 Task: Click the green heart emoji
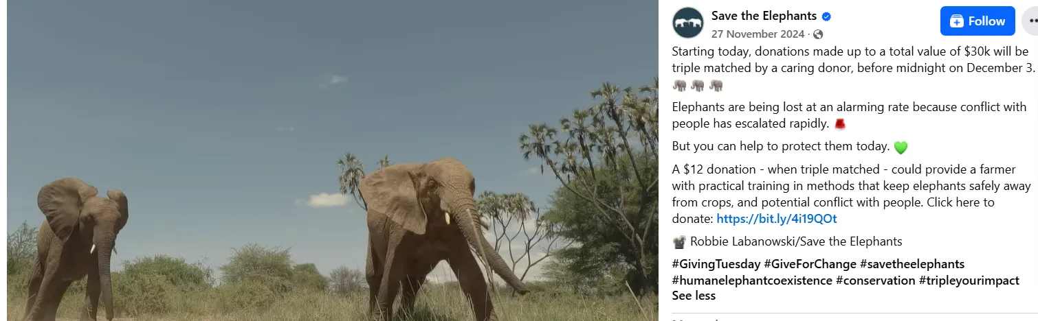(x=901, y=147)
